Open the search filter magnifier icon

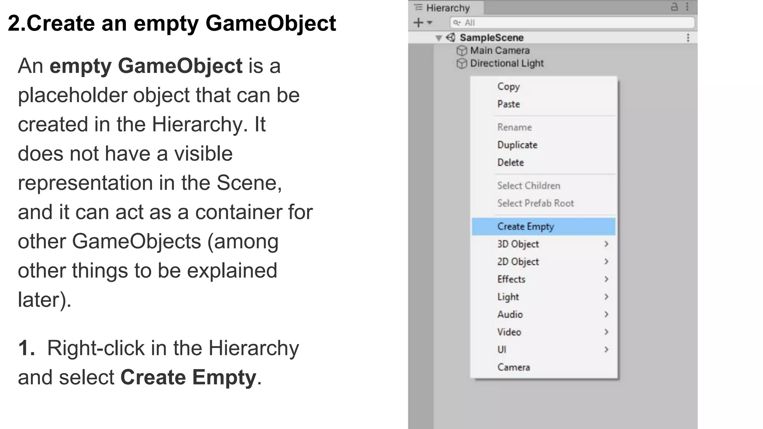click(457, 23)
